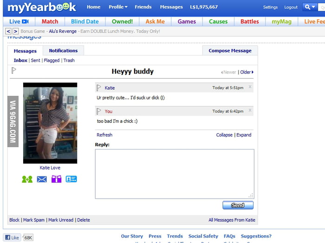Viewport: 325px width, 243px height.
Task: Click the blue envelope message icon
Action: coord(42,179)
